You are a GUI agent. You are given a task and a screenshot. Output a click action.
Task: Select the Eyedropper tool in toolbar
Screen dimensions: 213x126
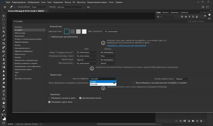point(4,111)
